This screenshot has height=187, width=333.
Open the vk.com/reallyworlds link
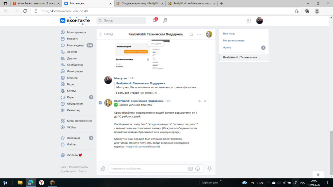[143, 146]
